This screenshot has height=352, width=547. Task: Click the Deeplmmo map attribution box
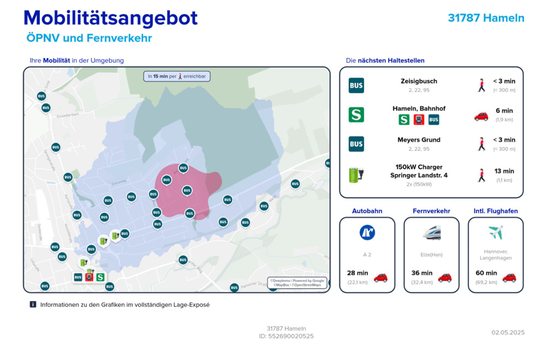[x=298, y=283]
